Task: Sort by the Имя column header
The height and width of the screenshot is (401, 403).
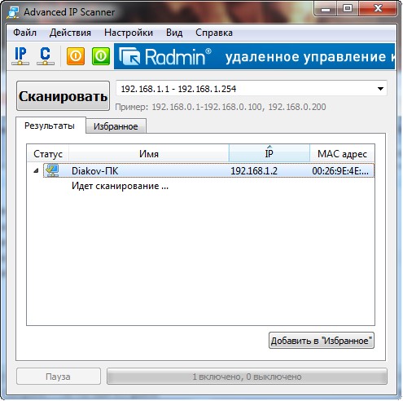Action: [x=149, y=154]
